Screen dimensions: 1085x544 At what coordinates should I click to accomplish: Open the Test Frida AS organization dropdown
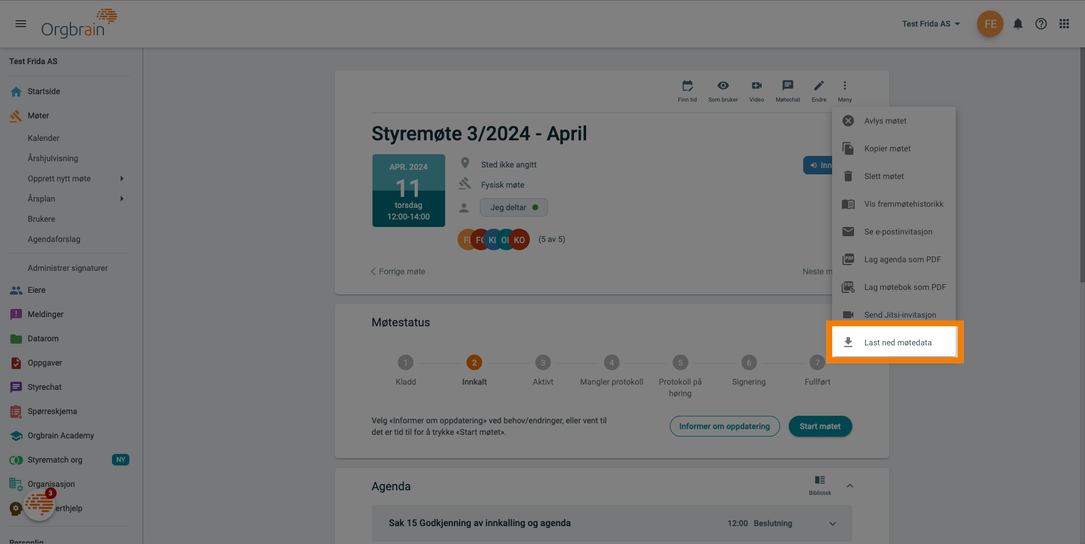pyautogui.click(x=931, y=24)
